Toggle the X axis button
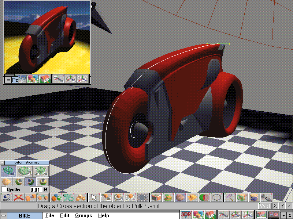 coord(275,206)
